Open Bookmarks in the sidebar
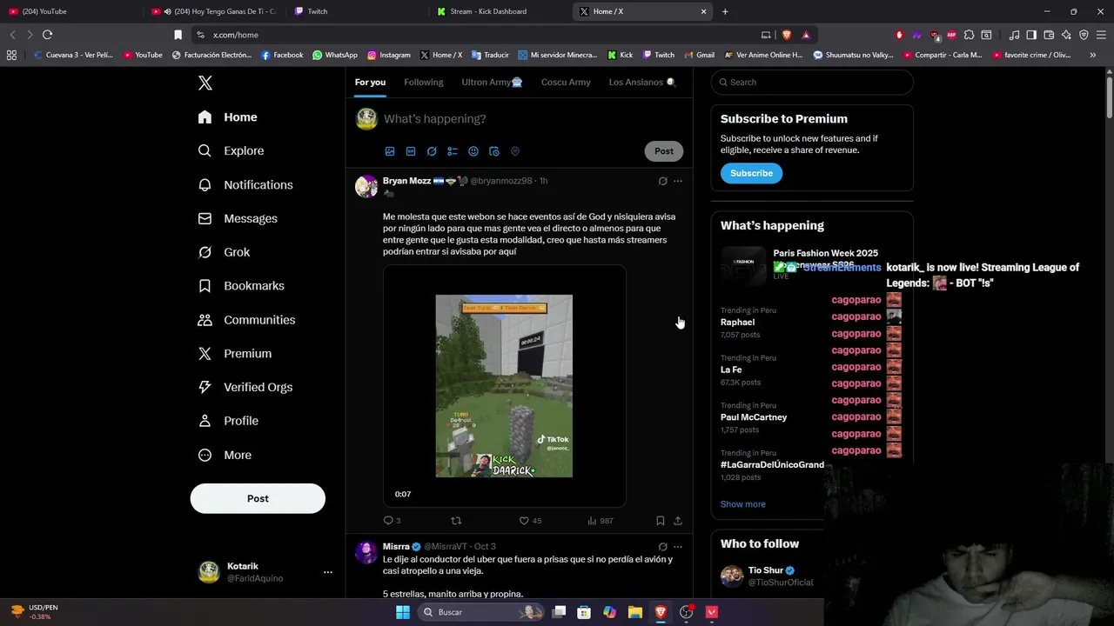The height and width of the screenshot is (626, 1114). pyautogui.click(x=241, y=285)
